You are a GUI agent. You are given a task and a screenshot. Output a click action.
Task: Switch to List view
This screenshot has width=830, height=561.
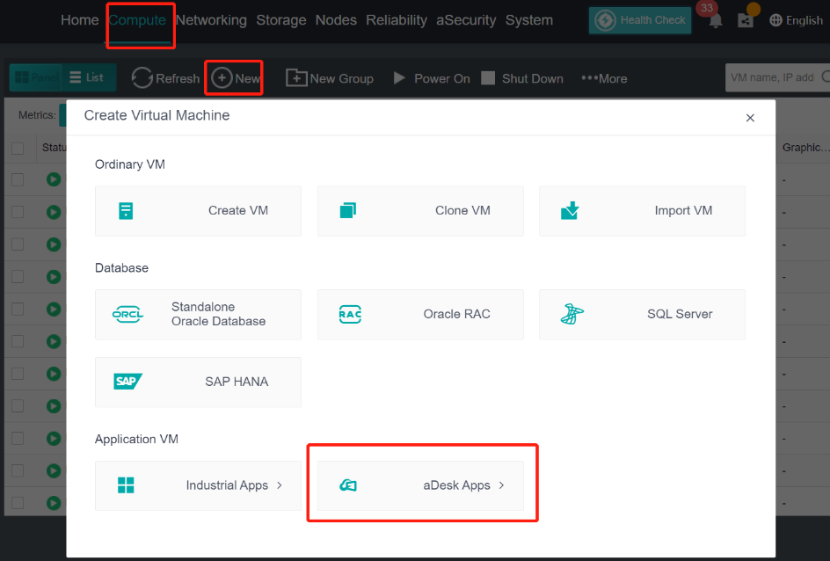tap(87, 77)
